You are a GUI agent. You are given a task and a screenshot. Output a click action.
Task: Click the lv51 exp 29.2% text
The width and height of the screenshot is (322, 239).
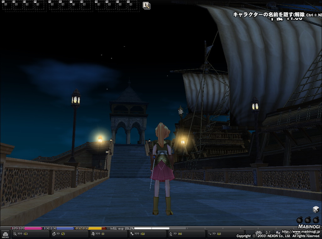click(122, 228)
